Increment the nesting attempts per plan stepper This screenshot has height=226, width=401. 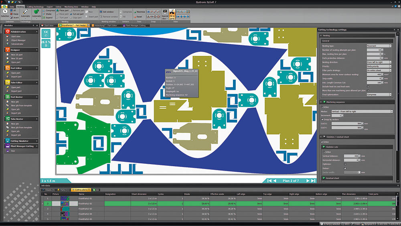[x=382, y=49]
